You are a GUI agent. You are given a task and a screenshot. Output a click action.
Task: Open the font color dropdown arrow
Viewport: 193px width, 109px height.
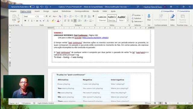[61, 21]
